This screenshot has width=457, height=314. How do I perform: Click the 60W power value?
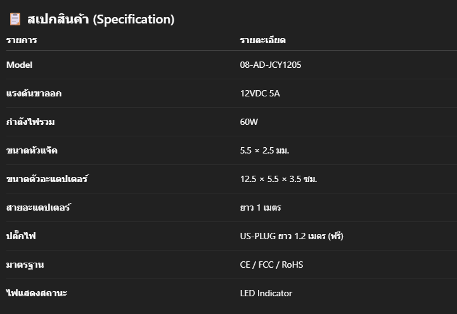click(249, 122)
